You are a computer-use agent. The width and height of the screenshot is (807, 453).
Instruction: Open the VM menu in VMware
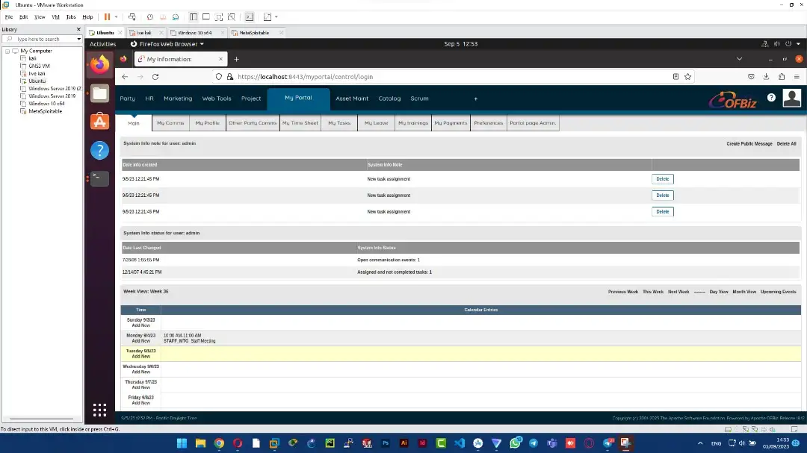[55, 16]
